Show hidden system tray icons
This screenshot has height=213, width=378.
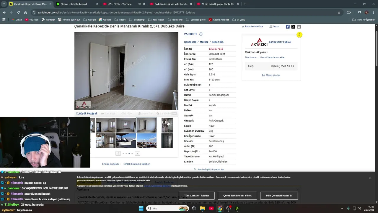[x=342, y=208]
